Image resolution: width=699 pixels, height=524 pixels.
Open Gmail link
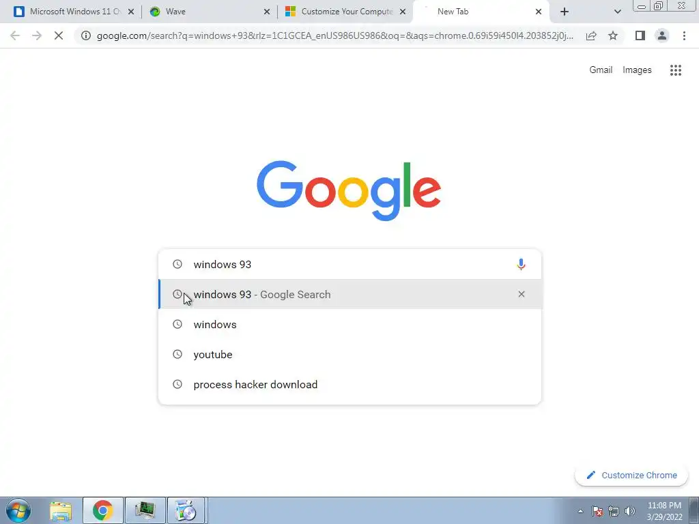pyautogui.click(x=601, y=70)
